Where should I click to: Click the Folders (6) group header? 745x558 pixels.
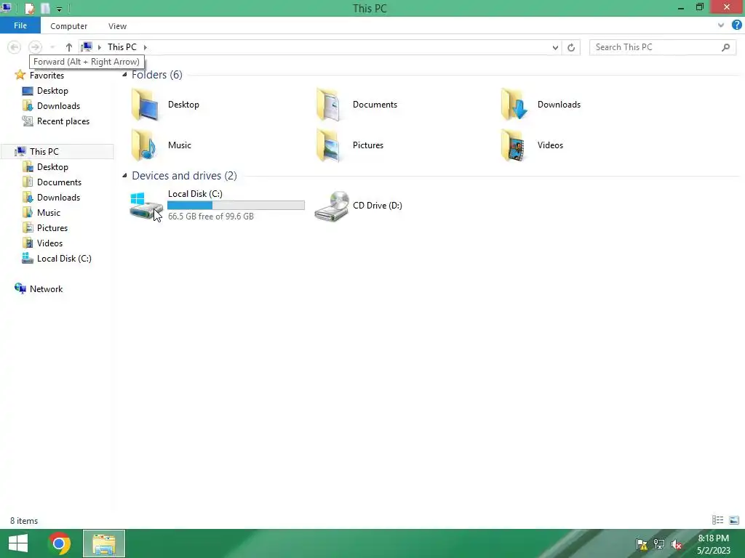point(157,75)
